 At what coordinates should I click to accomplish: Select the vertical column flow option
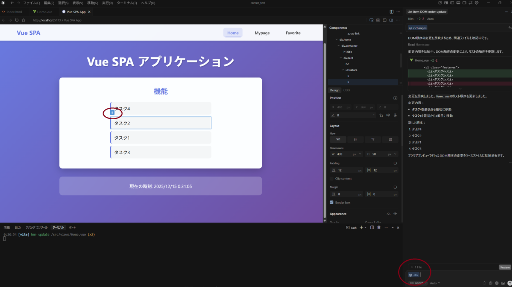point(355,140)
